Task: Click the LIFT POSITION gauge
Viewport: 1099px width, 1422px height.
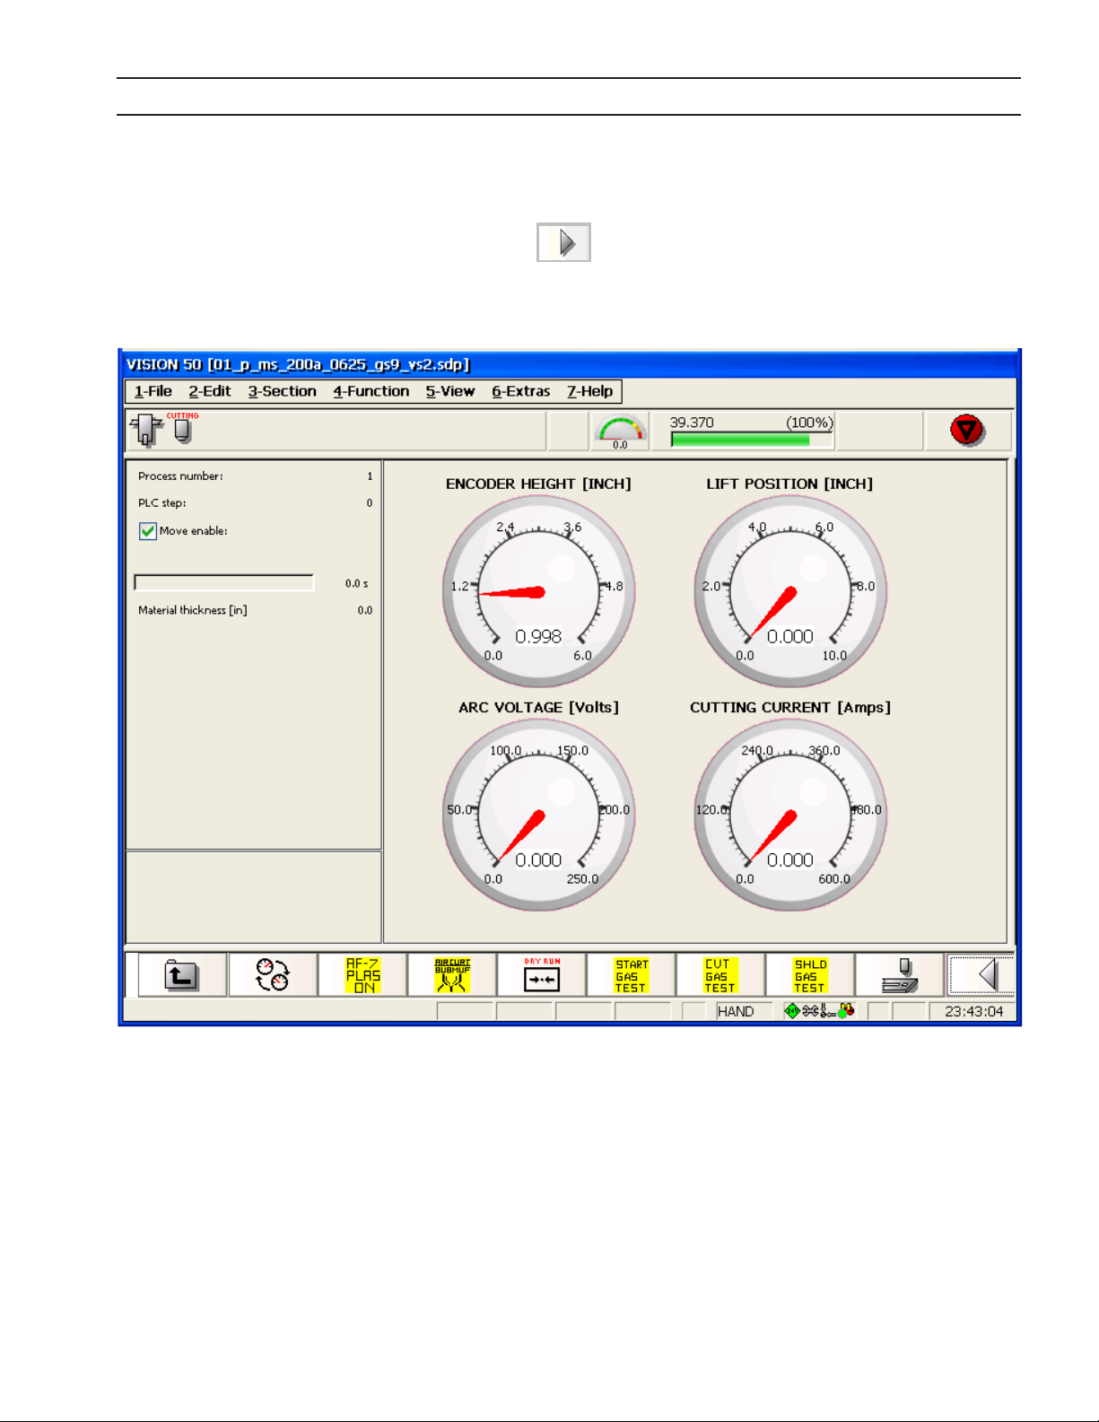Action: tap(790, 592)
